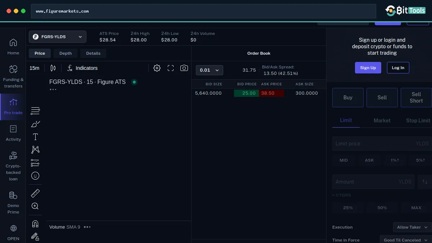Open the emoji icons tool
Screen dimensions: 432x243
tap(35, 176)
